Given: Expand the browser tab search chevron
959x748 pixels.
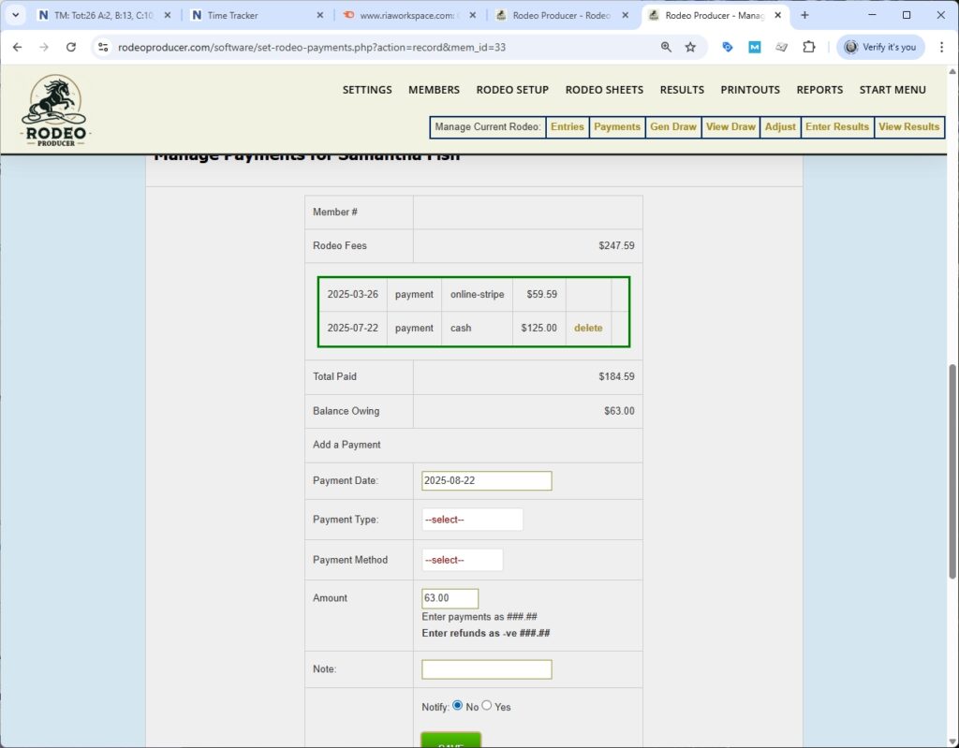Looking at the screenshot, I should point(14,15).
